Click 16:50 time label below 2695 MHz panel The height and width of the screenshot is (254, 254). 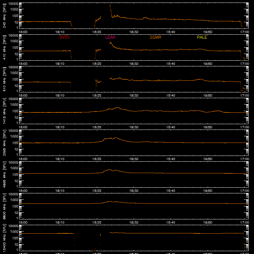208,159
